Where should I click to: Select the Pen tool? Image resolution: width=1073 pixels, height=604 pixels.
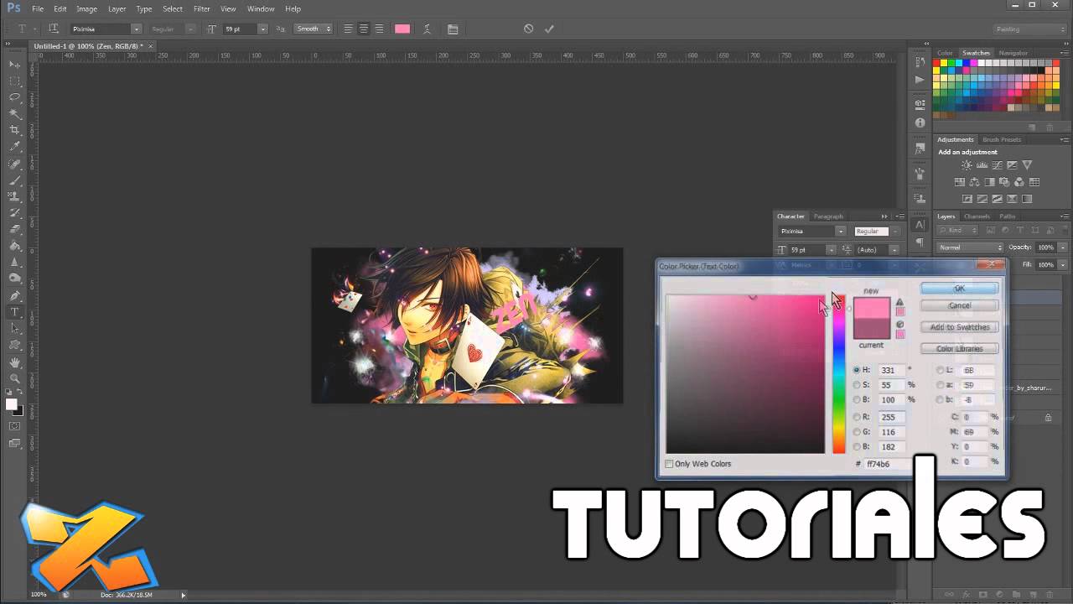pyautogui.click(x=15, y=295)
